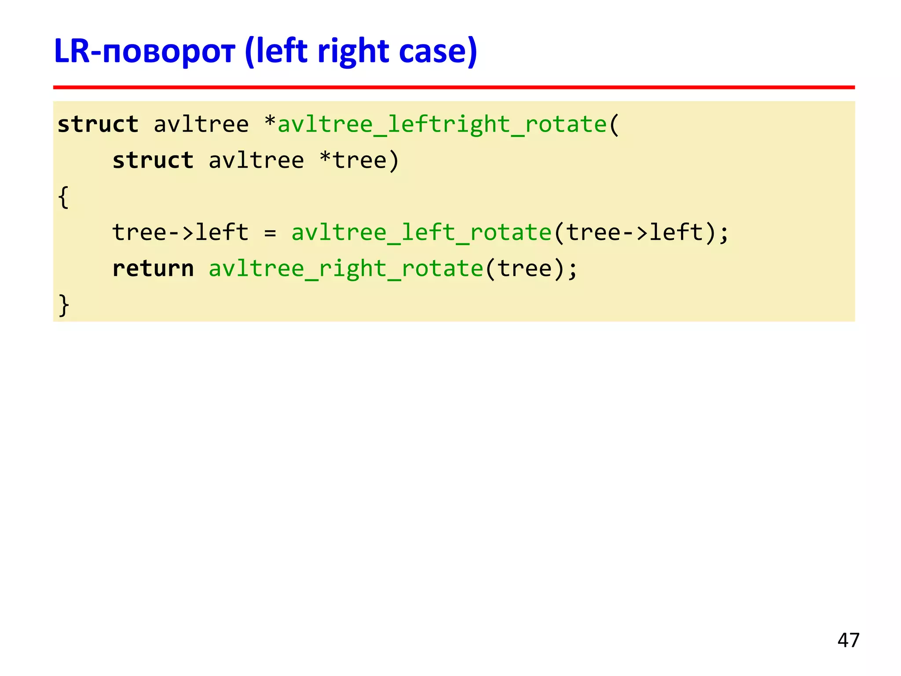Viewport: 901px width, 676px height.
Task: Click the closing brace of the function body
Action: [x=64, y=305]
